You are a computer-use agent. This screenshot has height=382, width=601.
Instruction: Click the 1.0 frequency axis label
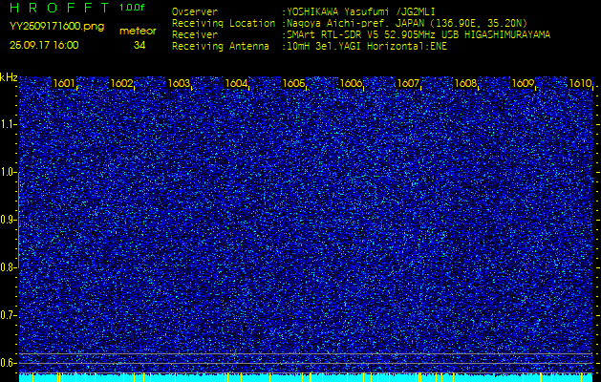pyautogui.click(x=8, y=172)
